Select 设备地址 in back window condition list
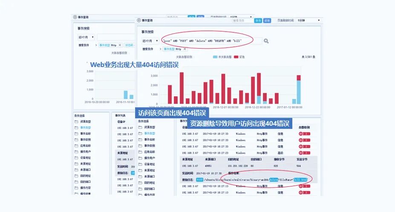 (x=85, y=158)
